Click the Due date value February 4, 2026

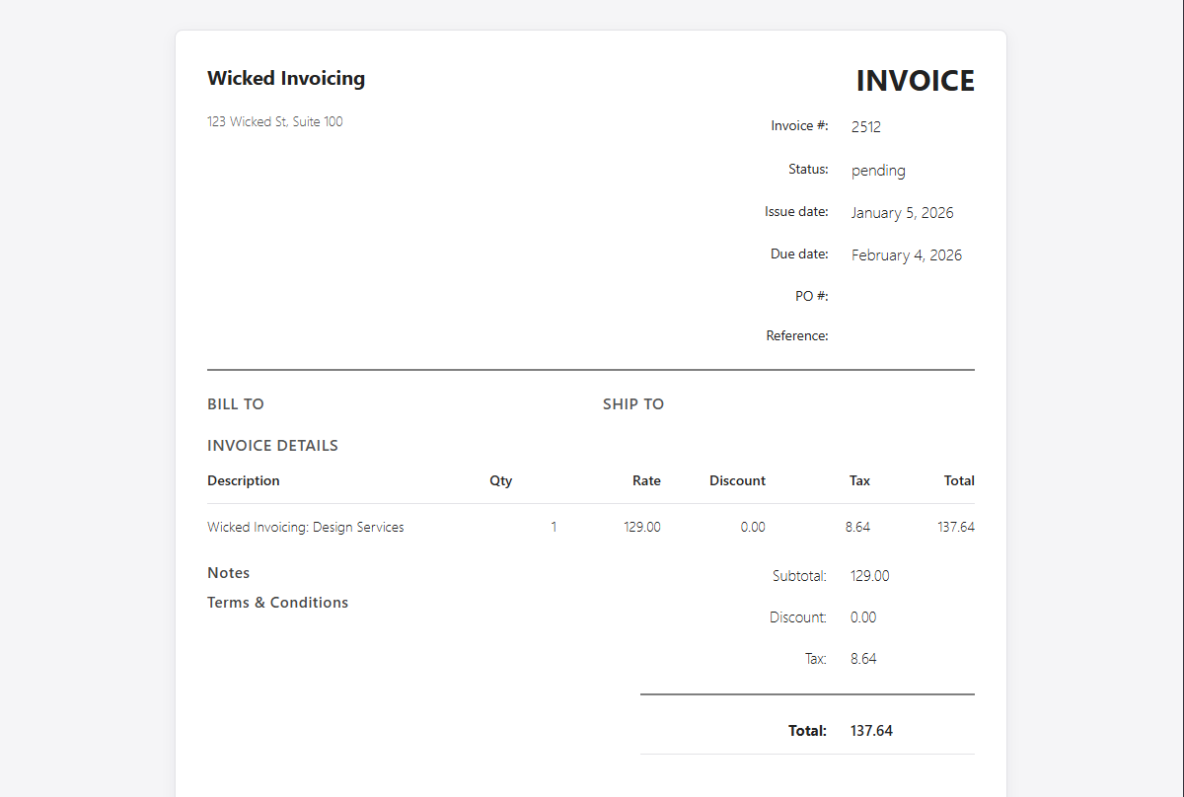click(906, 254)
